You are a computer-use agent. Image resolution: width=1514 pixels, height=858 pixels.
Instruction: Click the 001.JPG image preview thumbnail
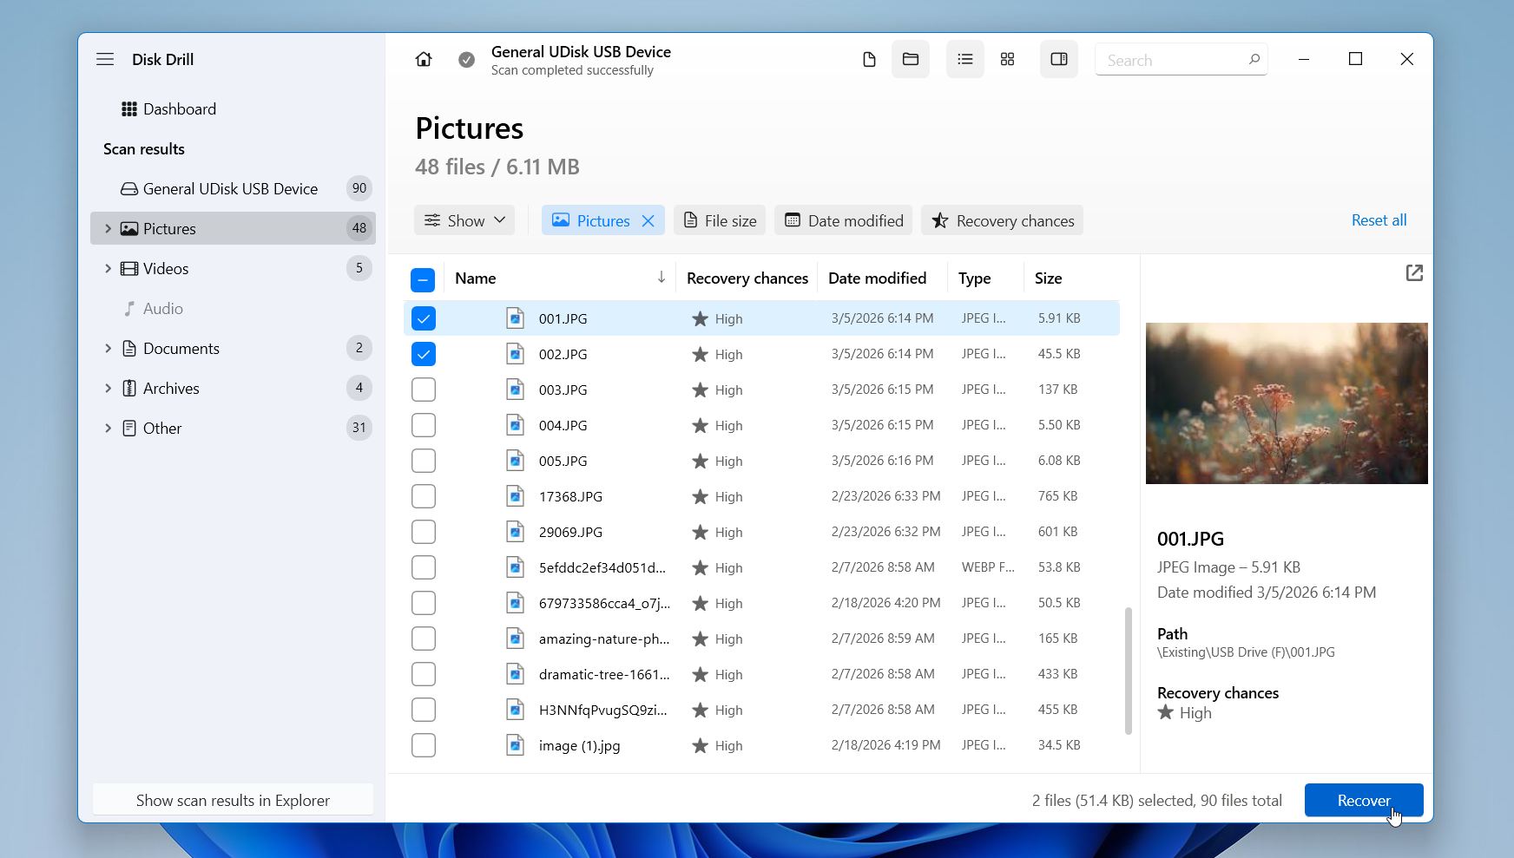[1286, 403]
